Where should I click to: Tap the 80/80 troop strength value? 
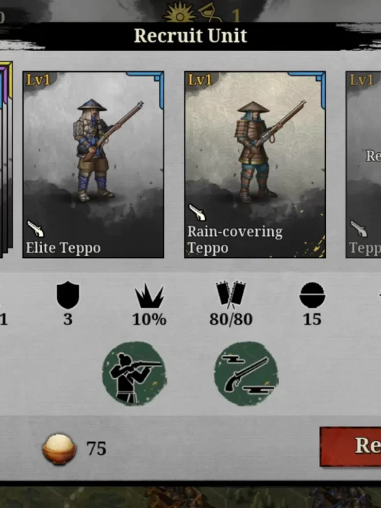pyautogui.click(x=231, y=320)
